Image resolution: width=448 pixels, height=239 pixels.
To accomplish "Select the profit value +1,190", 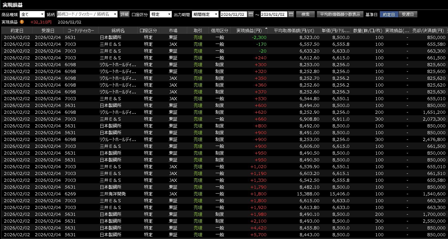I will click(x=259, y=173).
